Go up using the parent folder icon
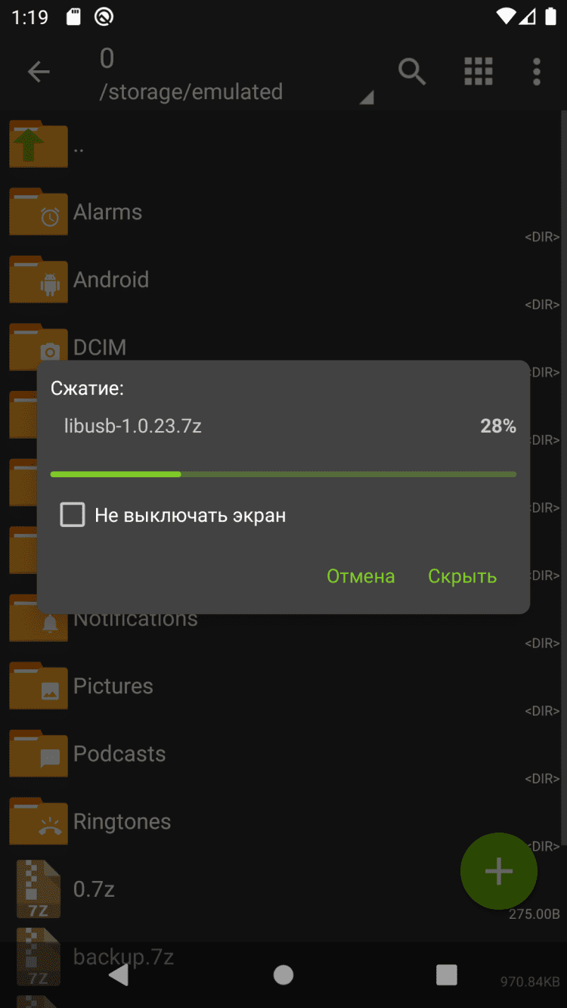567x1008 pixels. pos(39,145)
